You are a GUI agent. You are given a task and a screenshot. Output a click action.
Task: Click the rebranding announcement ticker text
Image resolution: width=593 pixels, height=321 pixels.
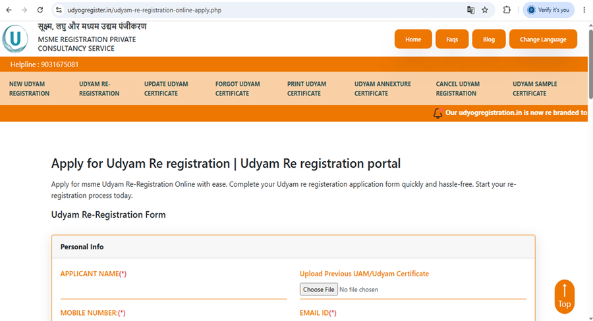coord(516,112)
